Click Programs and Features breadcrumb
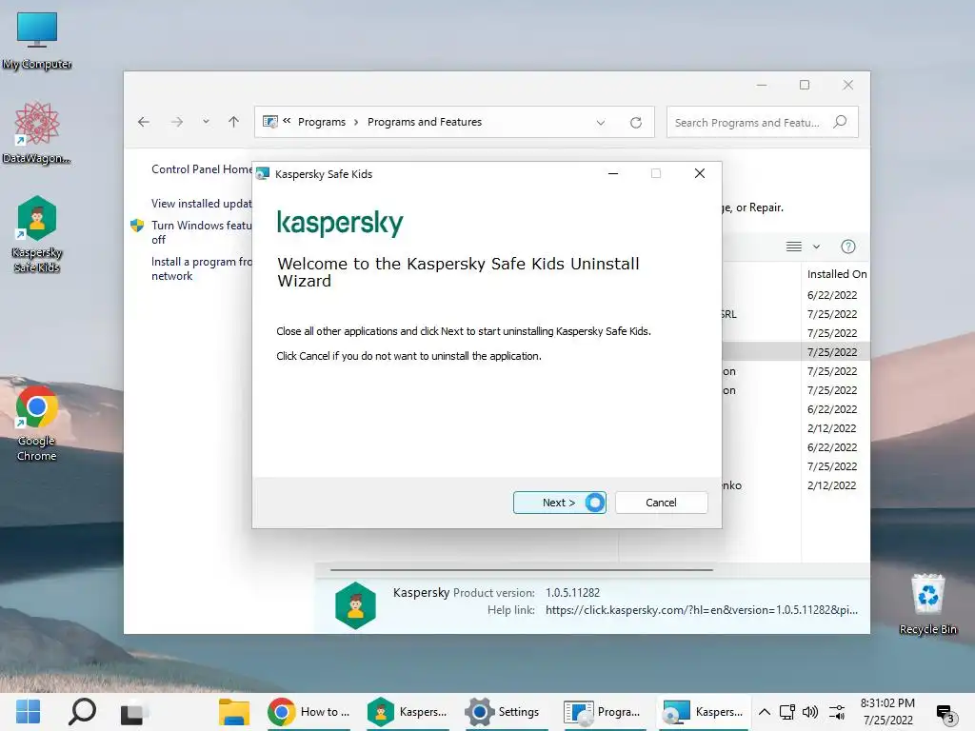 [425, 122]
